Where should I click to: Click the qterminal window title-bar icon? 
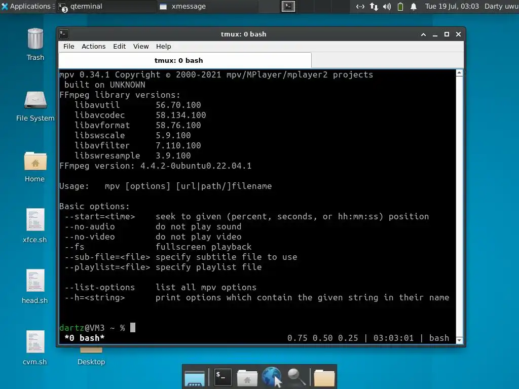[64, 34]
